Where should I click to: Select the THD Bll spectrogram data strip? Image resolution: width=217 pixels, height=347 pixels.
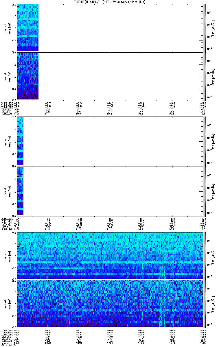(x=20, y=191)
